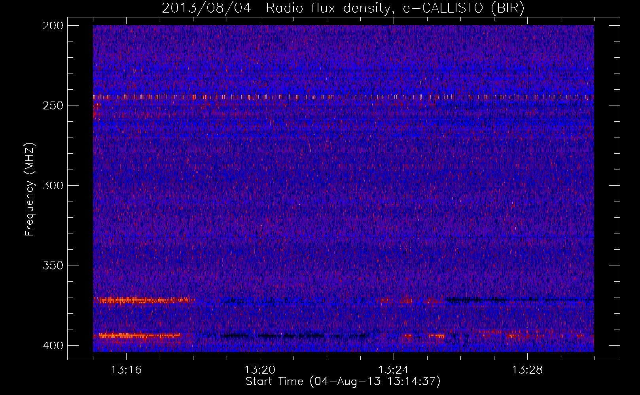
Task: Click the plot title mentioning e-CALLISTO (BIR)
Action: pyautogui.click(x=343, y=8)
